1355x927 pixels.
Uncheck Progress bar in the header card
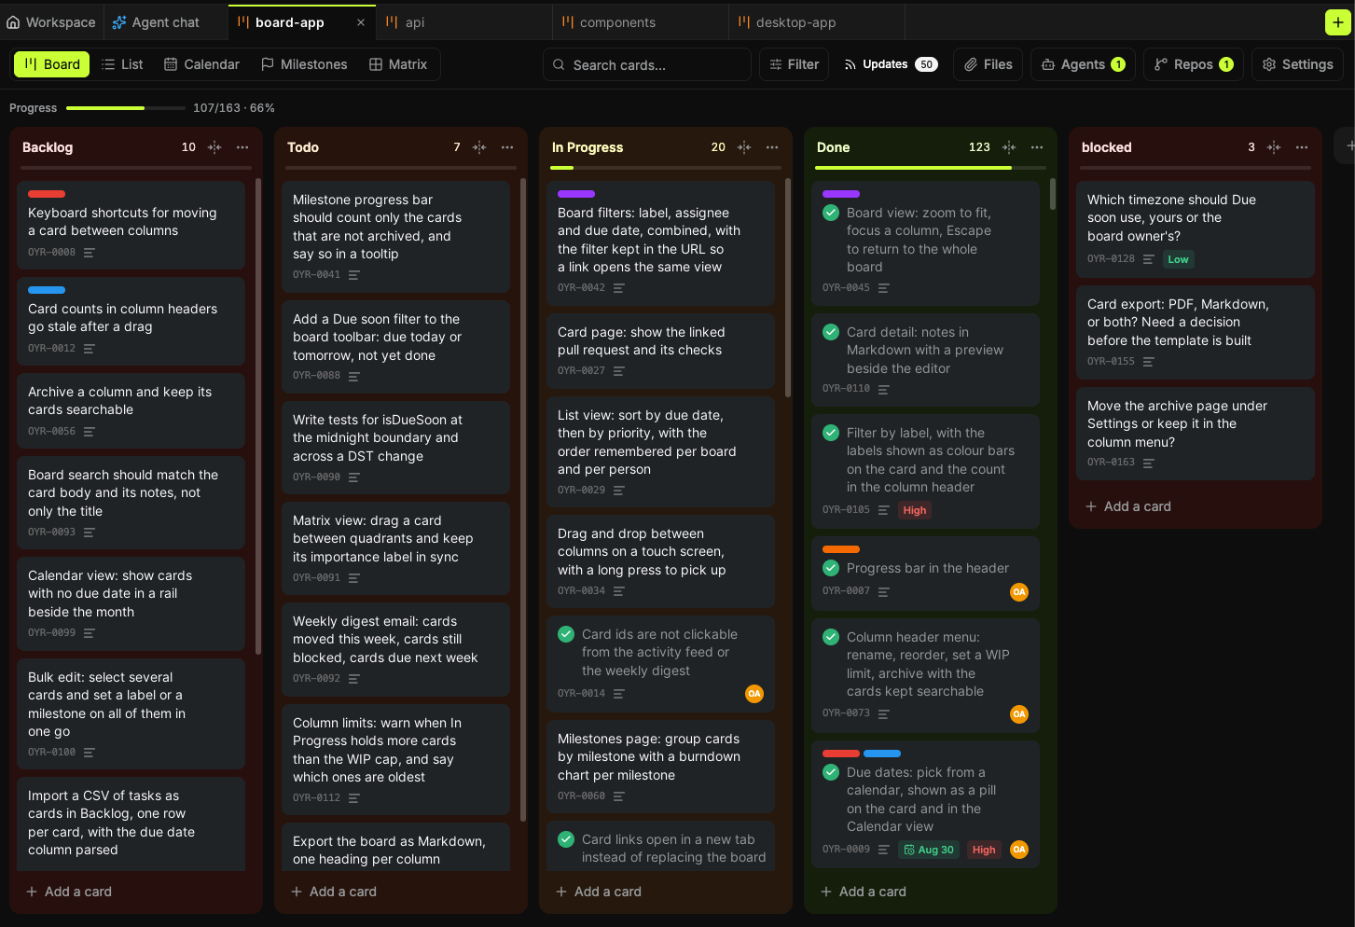click(831, 568)
